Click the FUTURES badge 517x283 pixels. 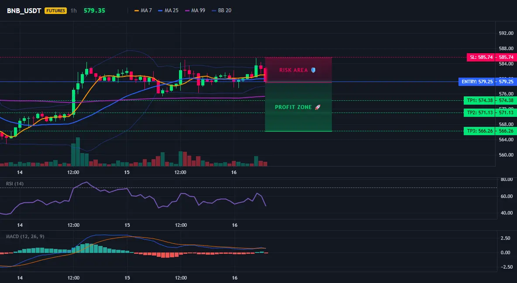pyautogui.click(x=56, y=10)
